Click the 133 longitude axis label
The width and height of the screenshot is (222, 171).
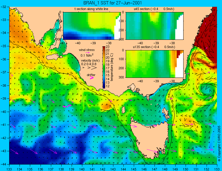click(x=9, y=169)
